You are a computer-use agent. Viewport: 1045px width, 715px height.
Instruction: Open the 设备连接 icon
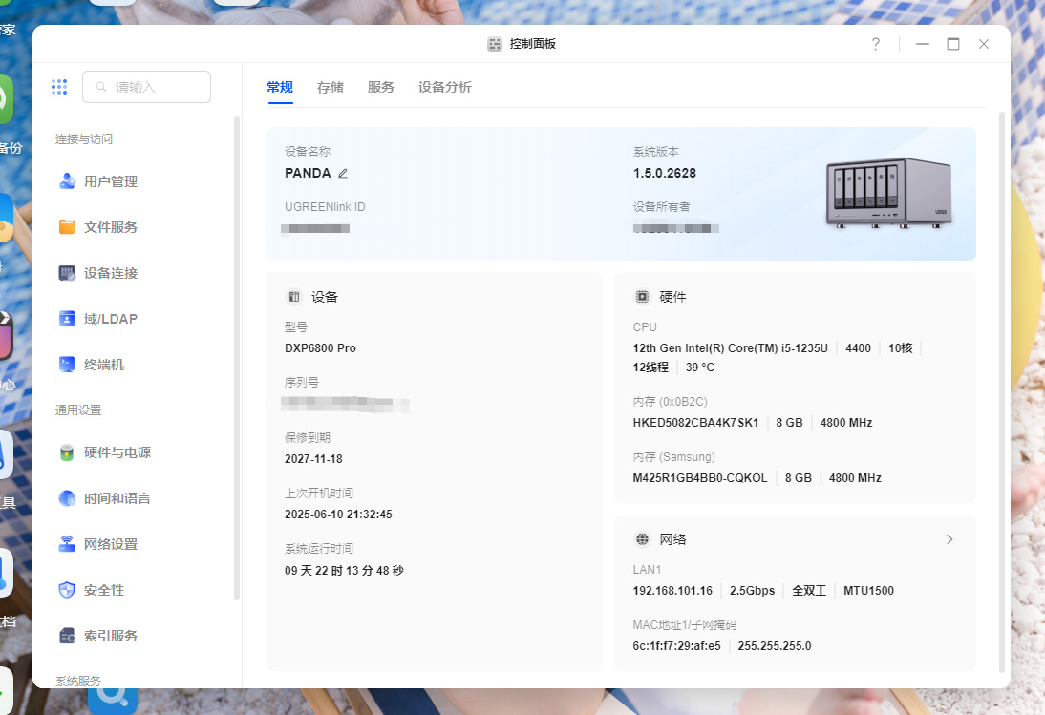(x=67, y=273)
